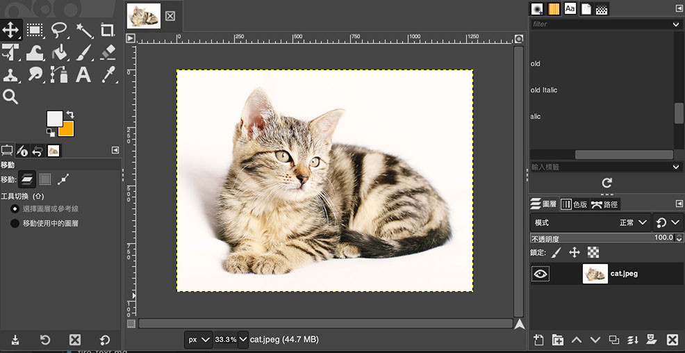Restore tool preset icon at bottom

click(x=45, y=340)
